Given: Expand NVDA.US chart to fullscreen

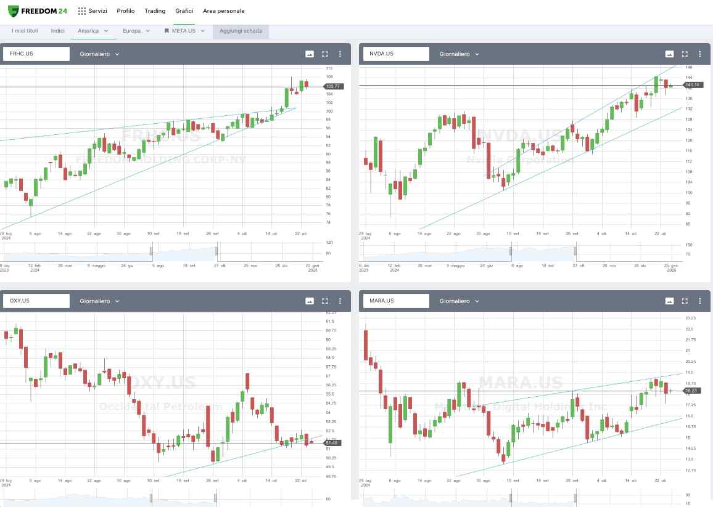Looking at the screenshot, I should click(x=685, y=54).
